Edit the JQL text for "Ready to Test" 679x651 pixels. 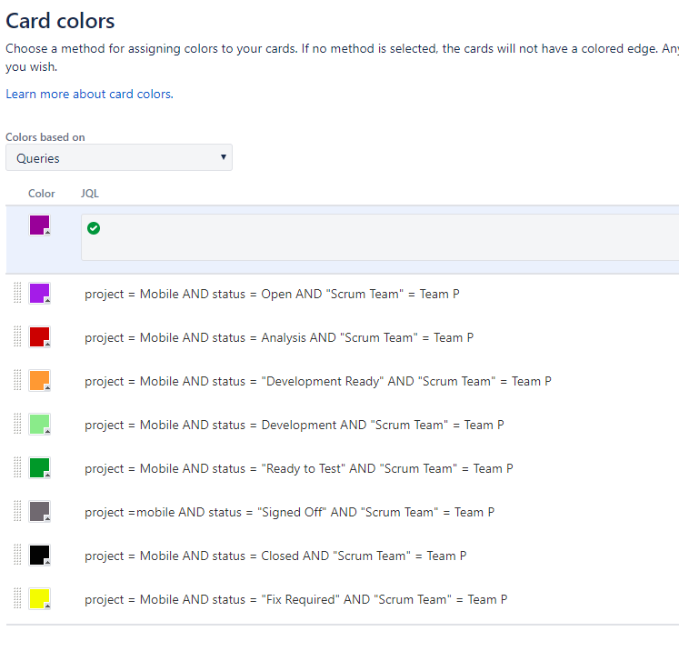tap(299, 468)
